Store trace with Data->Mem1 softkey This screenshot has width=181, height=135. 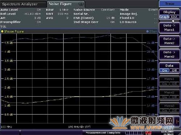coord(169,28)
